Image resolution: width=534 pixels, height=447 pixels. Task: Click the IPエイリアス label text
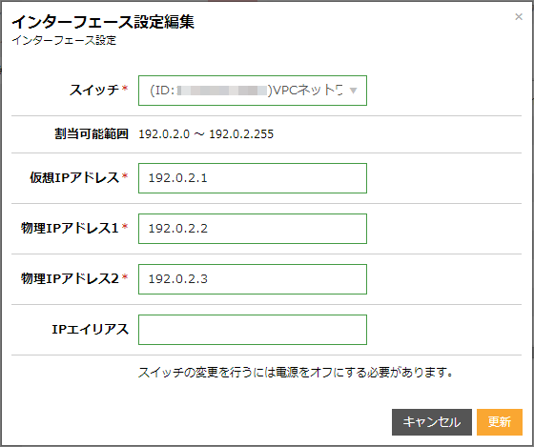[x=91, y=329]
